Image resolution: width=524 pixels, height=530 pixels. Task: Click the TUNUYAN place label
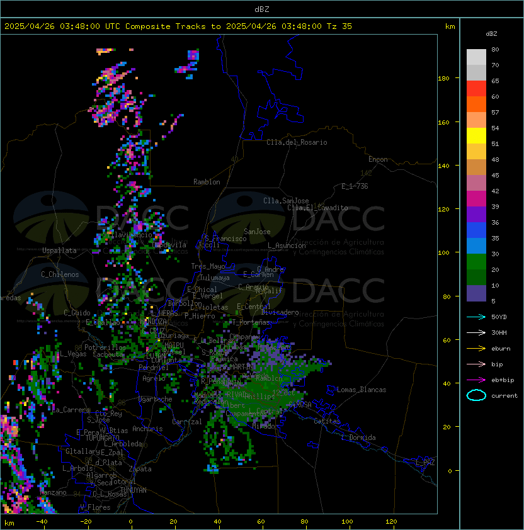tap(134, 490)
